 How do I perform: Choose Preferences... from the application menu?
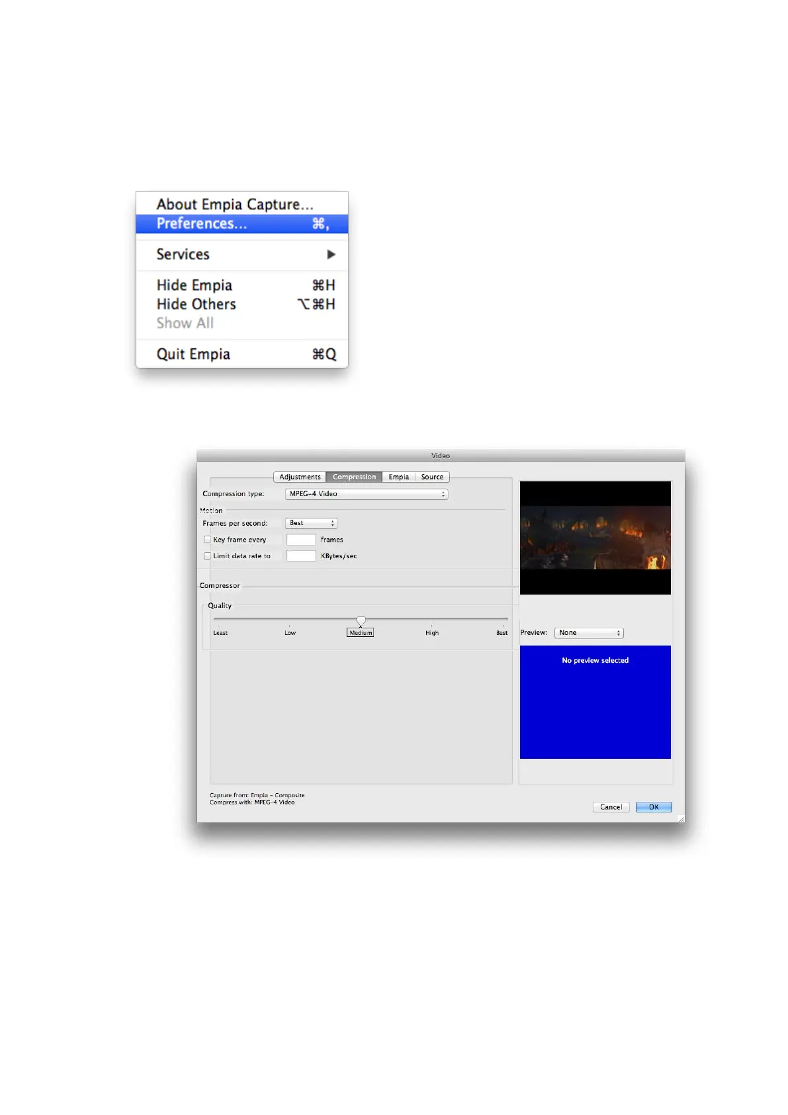tap(241, 224)
